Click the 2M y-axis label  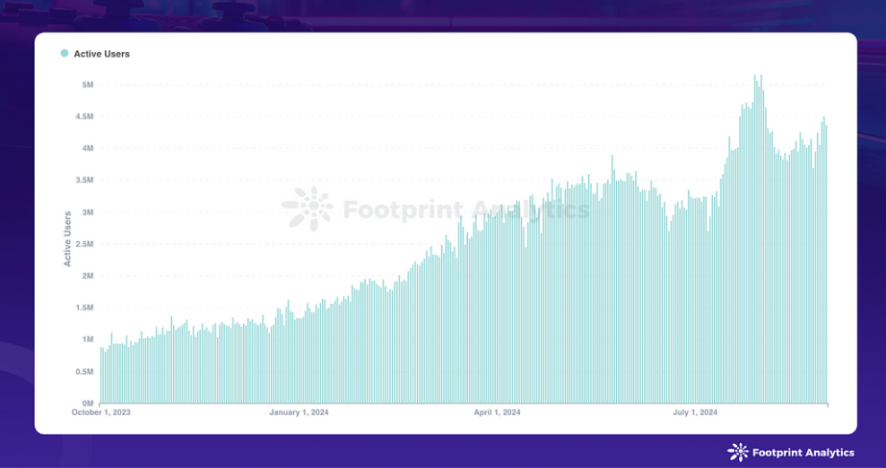(87, 276)
